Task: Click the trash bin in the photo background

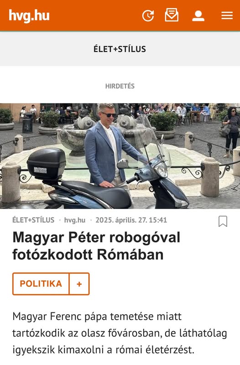Action: click(x=28, y=123)
